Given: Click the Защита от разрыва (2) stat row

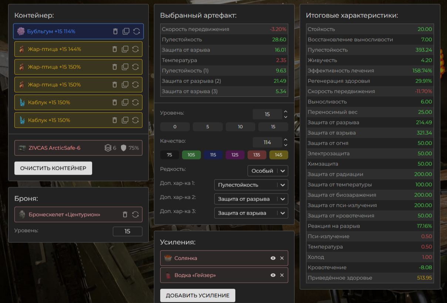Looking at the screenshot, I should click(224, 81).
